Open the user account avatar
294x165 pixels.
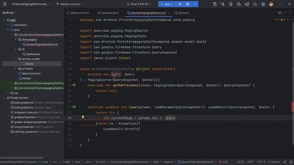click(x=271, y=4)
